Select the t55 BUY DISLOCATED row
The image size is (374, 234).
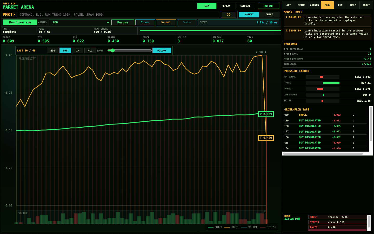pos(325,143)
